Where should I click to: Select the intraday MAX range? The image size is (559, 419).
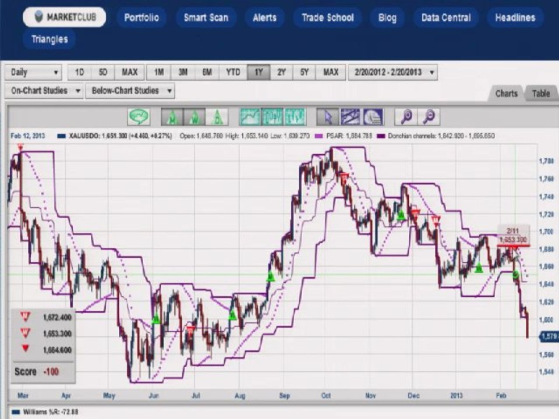(x=129, y=72)
